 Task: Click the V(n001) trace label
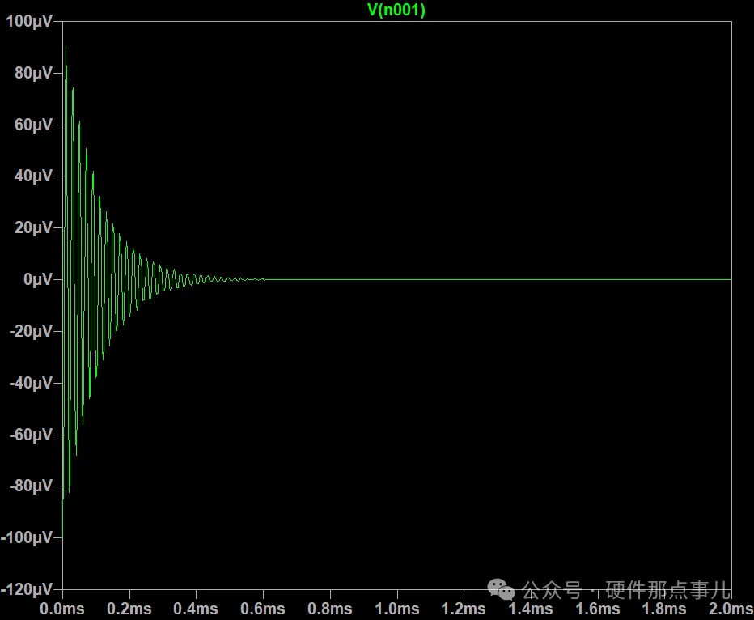click(x=396, y=10)
